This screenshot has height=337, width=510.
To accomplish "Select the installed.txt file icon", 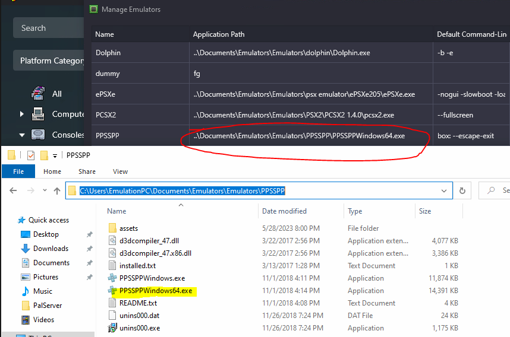I will click(x=112, y=266).
